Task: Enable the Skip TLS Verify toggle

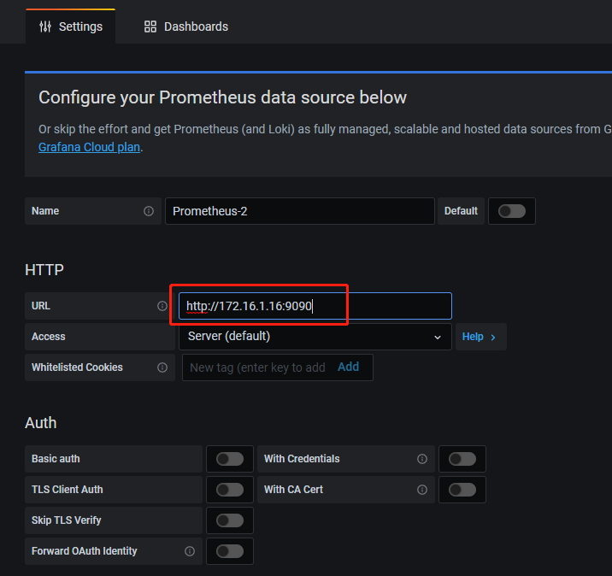Action: 229,520
